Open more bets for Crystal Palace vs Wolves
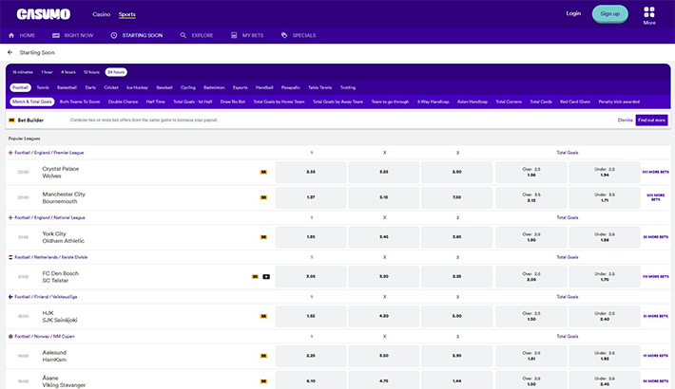The height and width of the screenshot is (389, 675). pos(655,172)
